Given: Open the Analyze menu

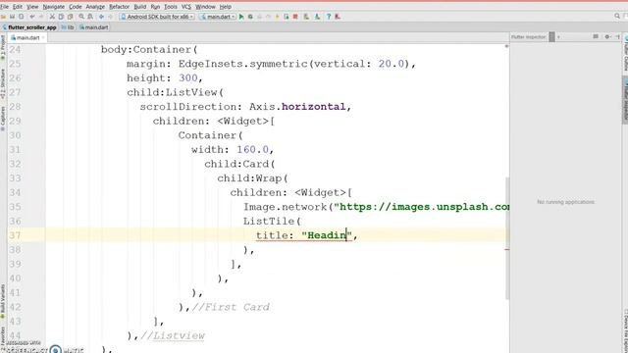Looking at the screenshot, I should coord(95,7).
